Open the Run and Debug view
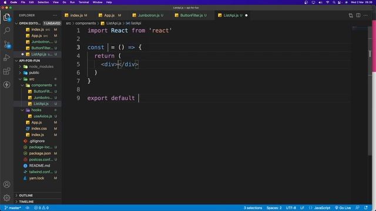376x211 pixels. click(6, 57)
